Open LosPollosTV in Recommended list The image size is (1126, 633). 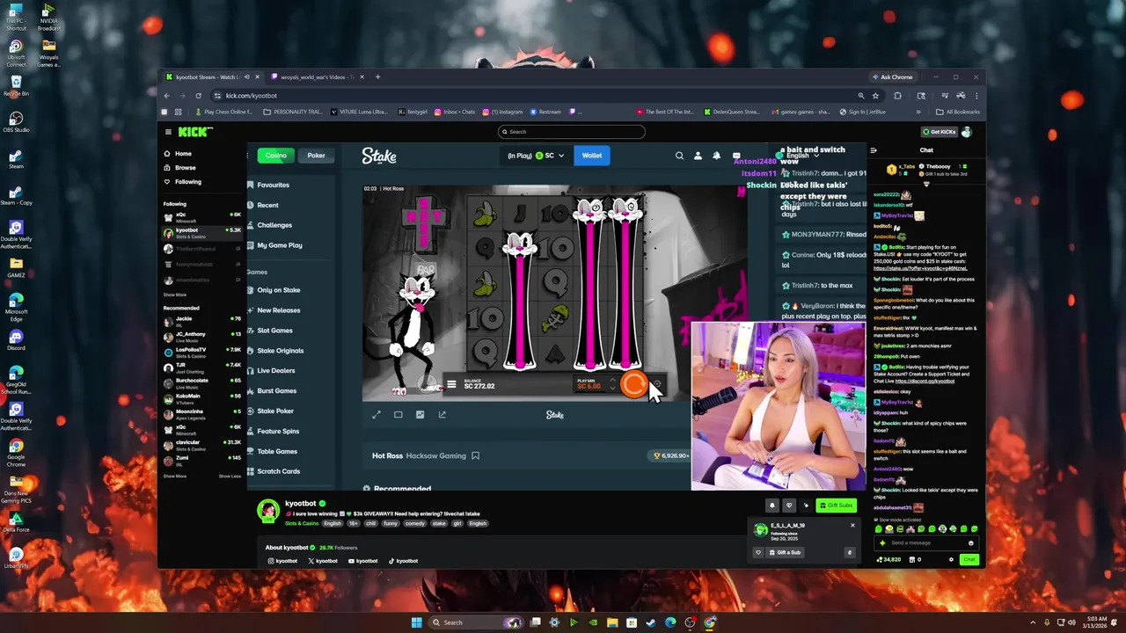pos(202,352)
